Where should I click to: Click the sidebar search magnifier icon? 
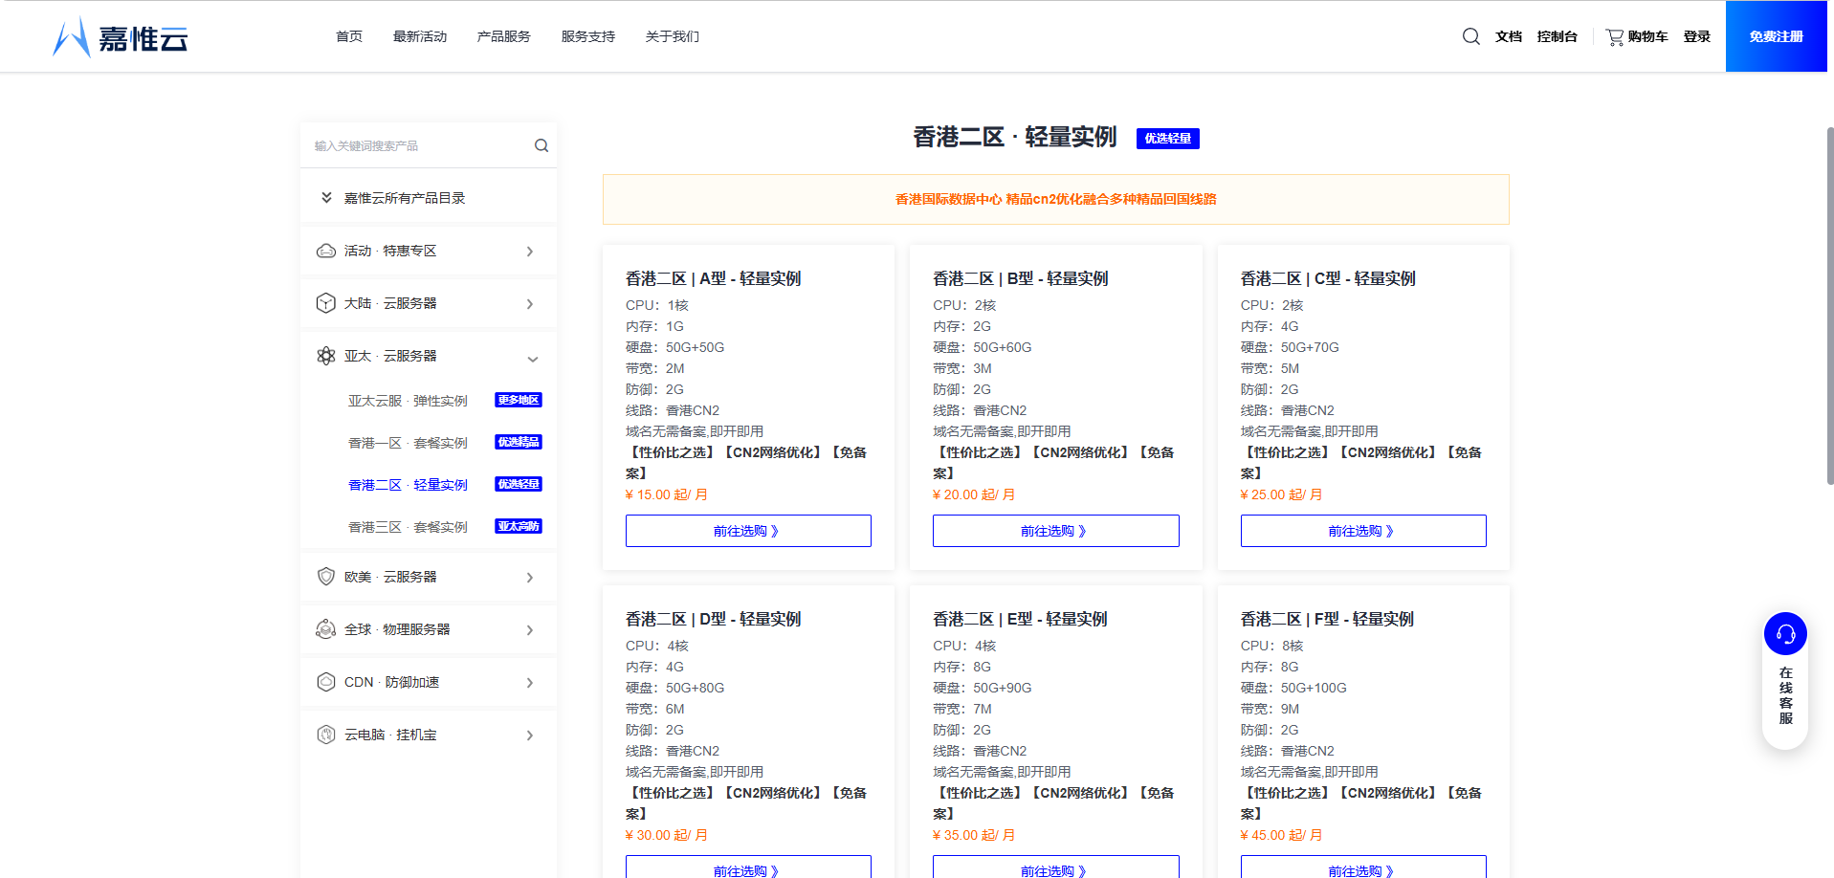click(541, 144)
